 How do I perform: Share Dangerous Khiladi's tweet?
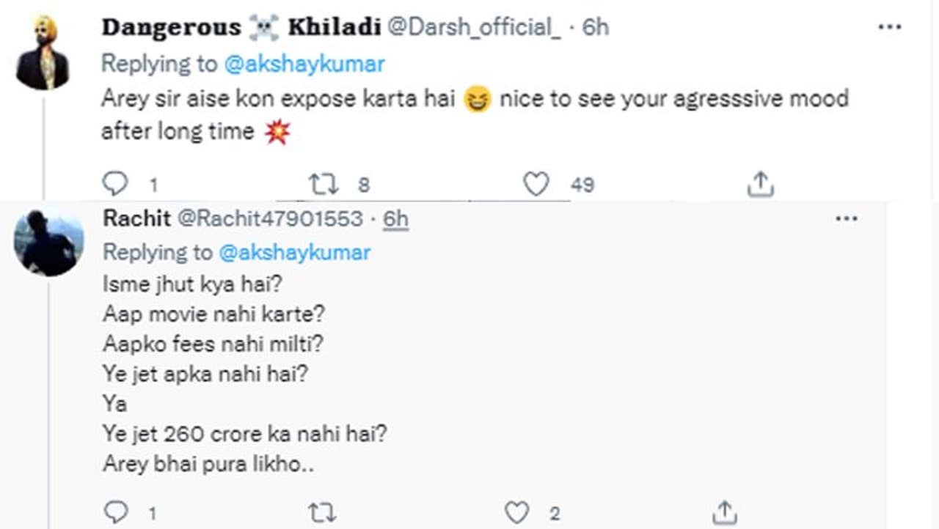(761, 184)
